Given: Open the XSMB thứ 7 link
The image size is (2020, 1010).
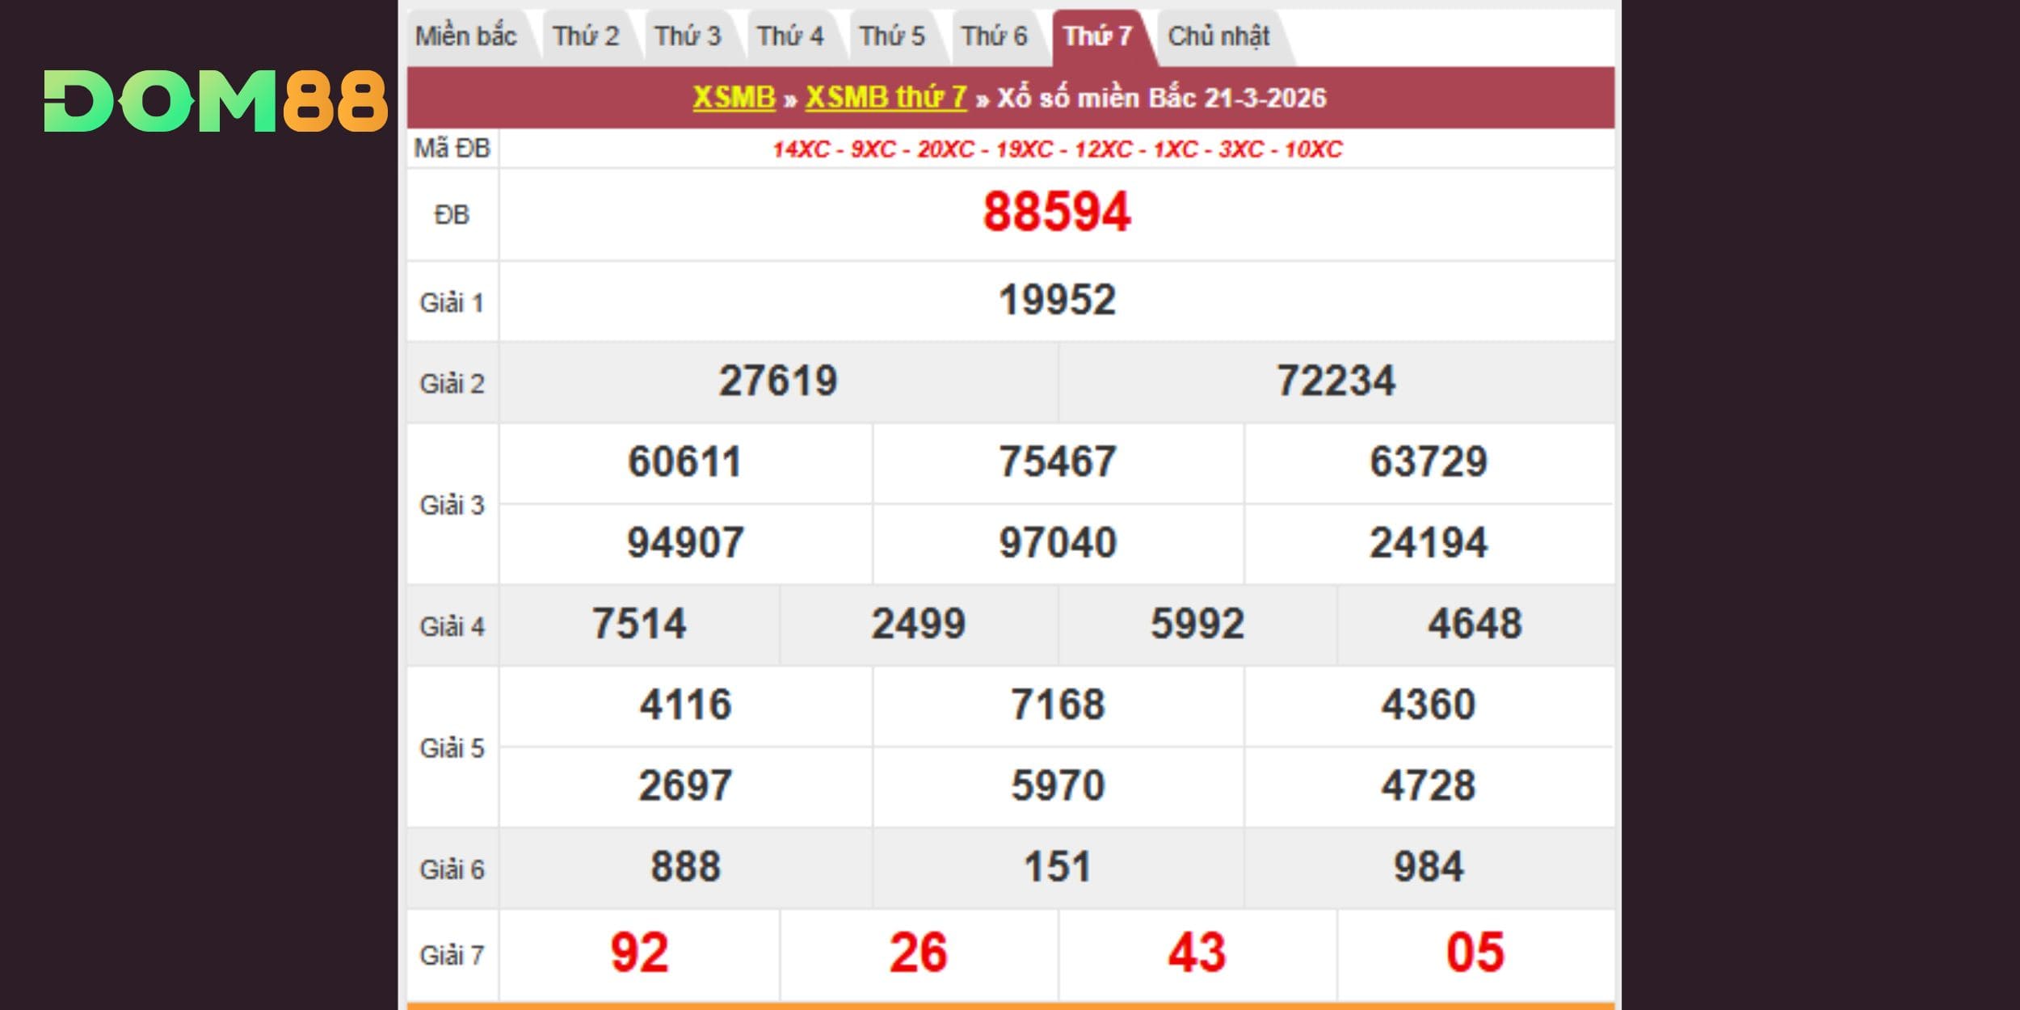Looking at the screenshot, I should coord(886,98).
